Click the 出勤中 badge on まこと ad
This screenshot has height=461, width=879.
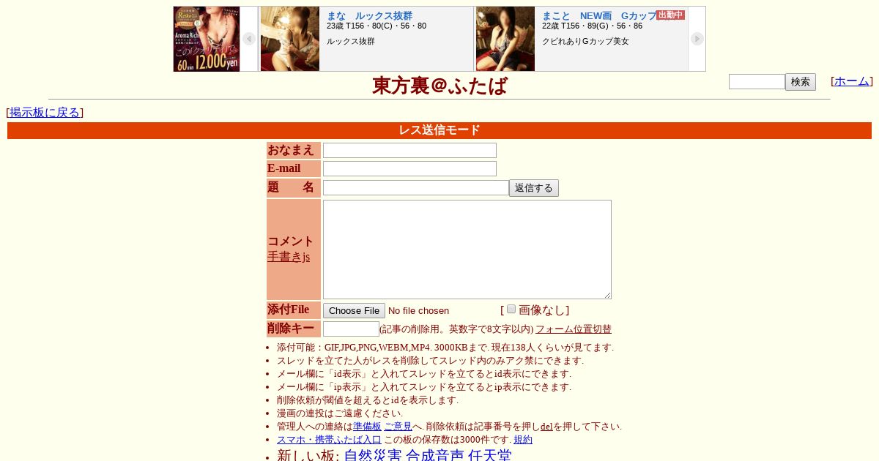coord(670,15)
